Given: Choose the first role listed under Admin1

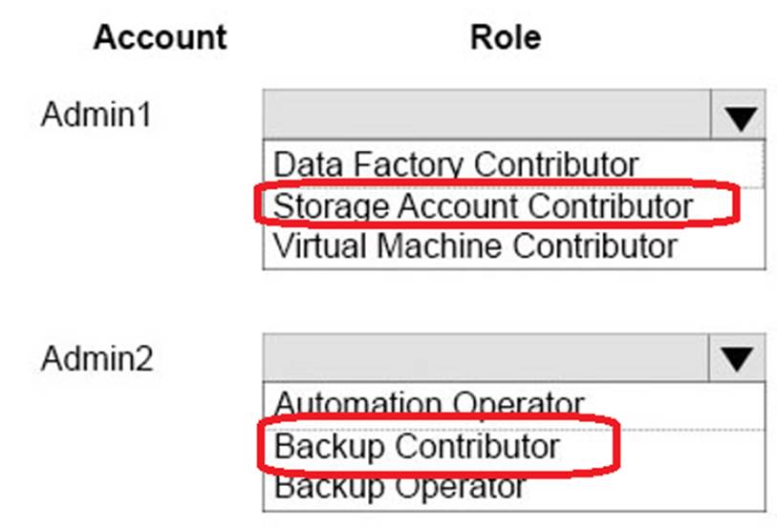Looking at the screenshot, I should coord(455,162).
